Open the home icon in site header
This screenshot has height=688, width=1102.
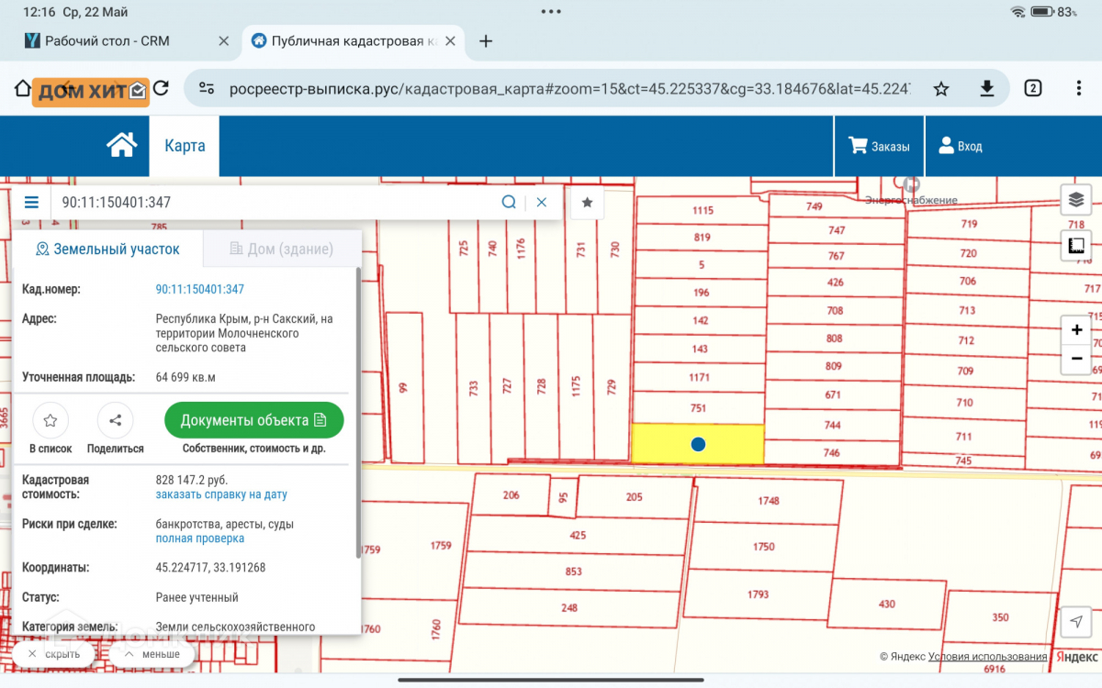[121, 145]
